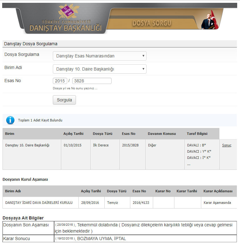Click the Karar Açıklaması column header
240x246 pixels.
pyautogui.click(x=218, y=191)
